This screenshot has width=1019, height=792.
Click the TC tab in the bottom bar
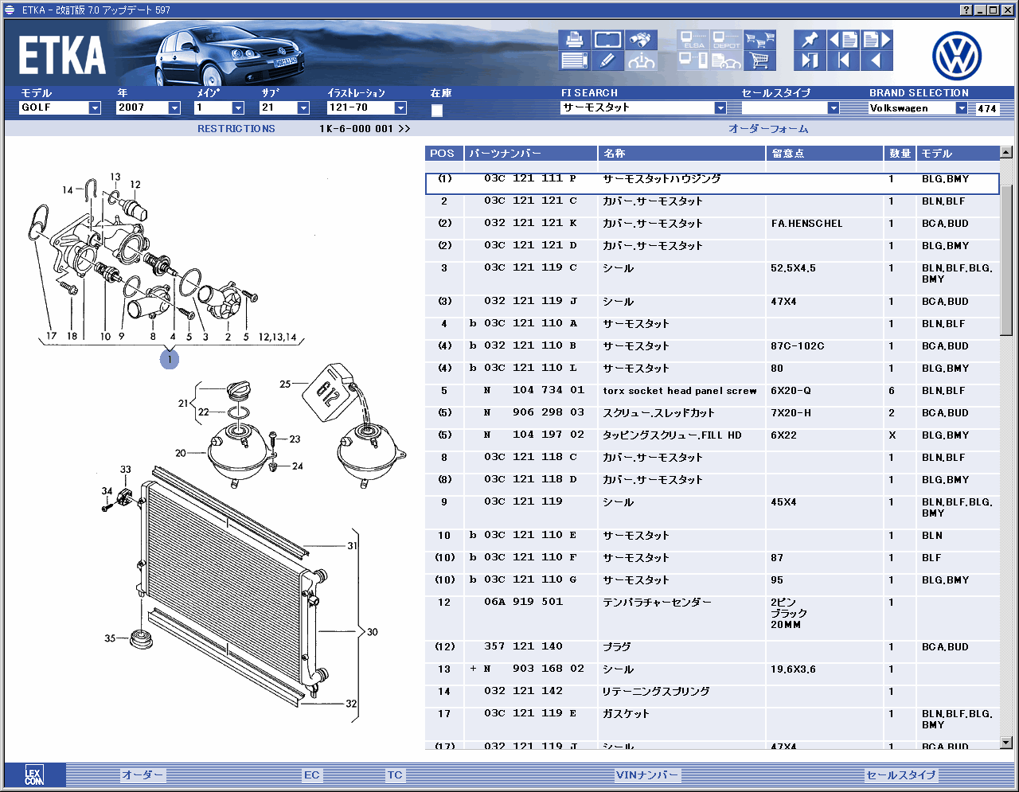coord(395,775)
